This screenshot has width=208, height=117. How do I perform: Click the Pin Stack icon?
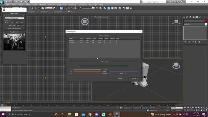(x=185, y=42)
